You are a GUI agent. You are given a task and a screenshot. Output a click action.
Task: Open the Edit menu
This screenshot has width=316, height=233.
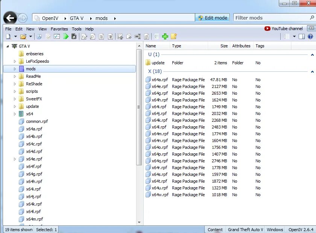(19, 29)
